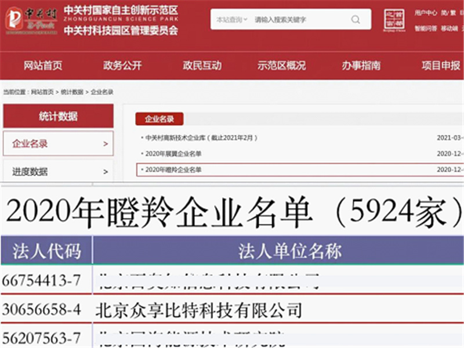Select the 统计数据 sidebar header

(x=59, y=116)
